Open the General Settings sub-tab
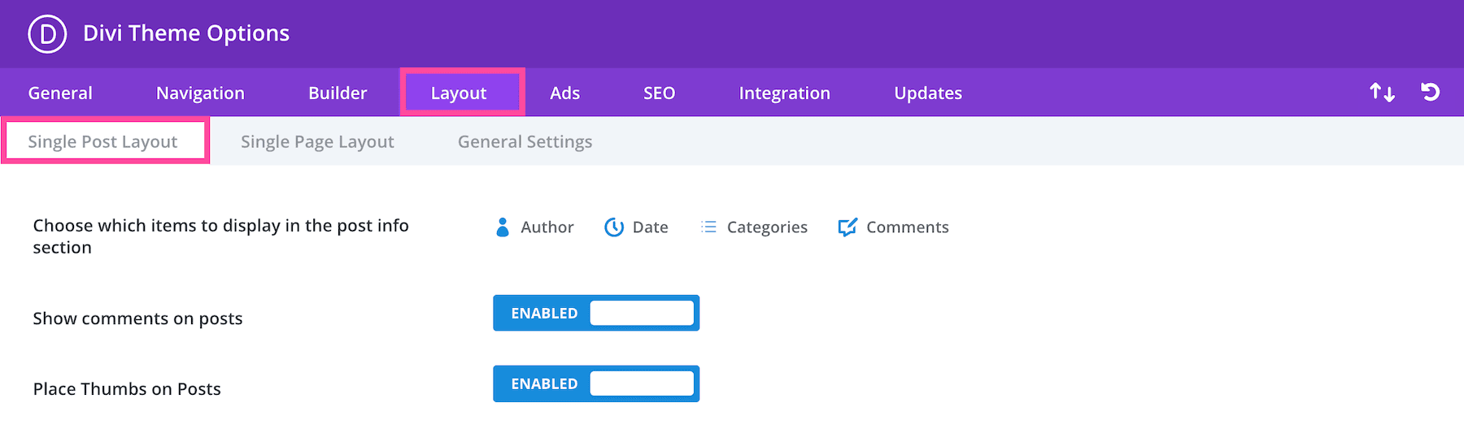 (525, 142)
